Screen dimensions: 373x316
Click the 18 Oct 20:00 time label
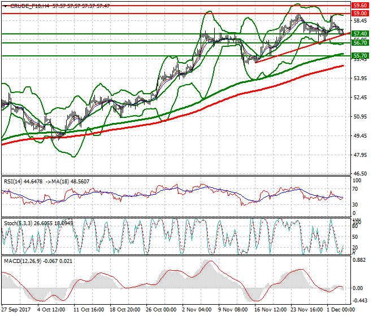[x=125, y=310]
